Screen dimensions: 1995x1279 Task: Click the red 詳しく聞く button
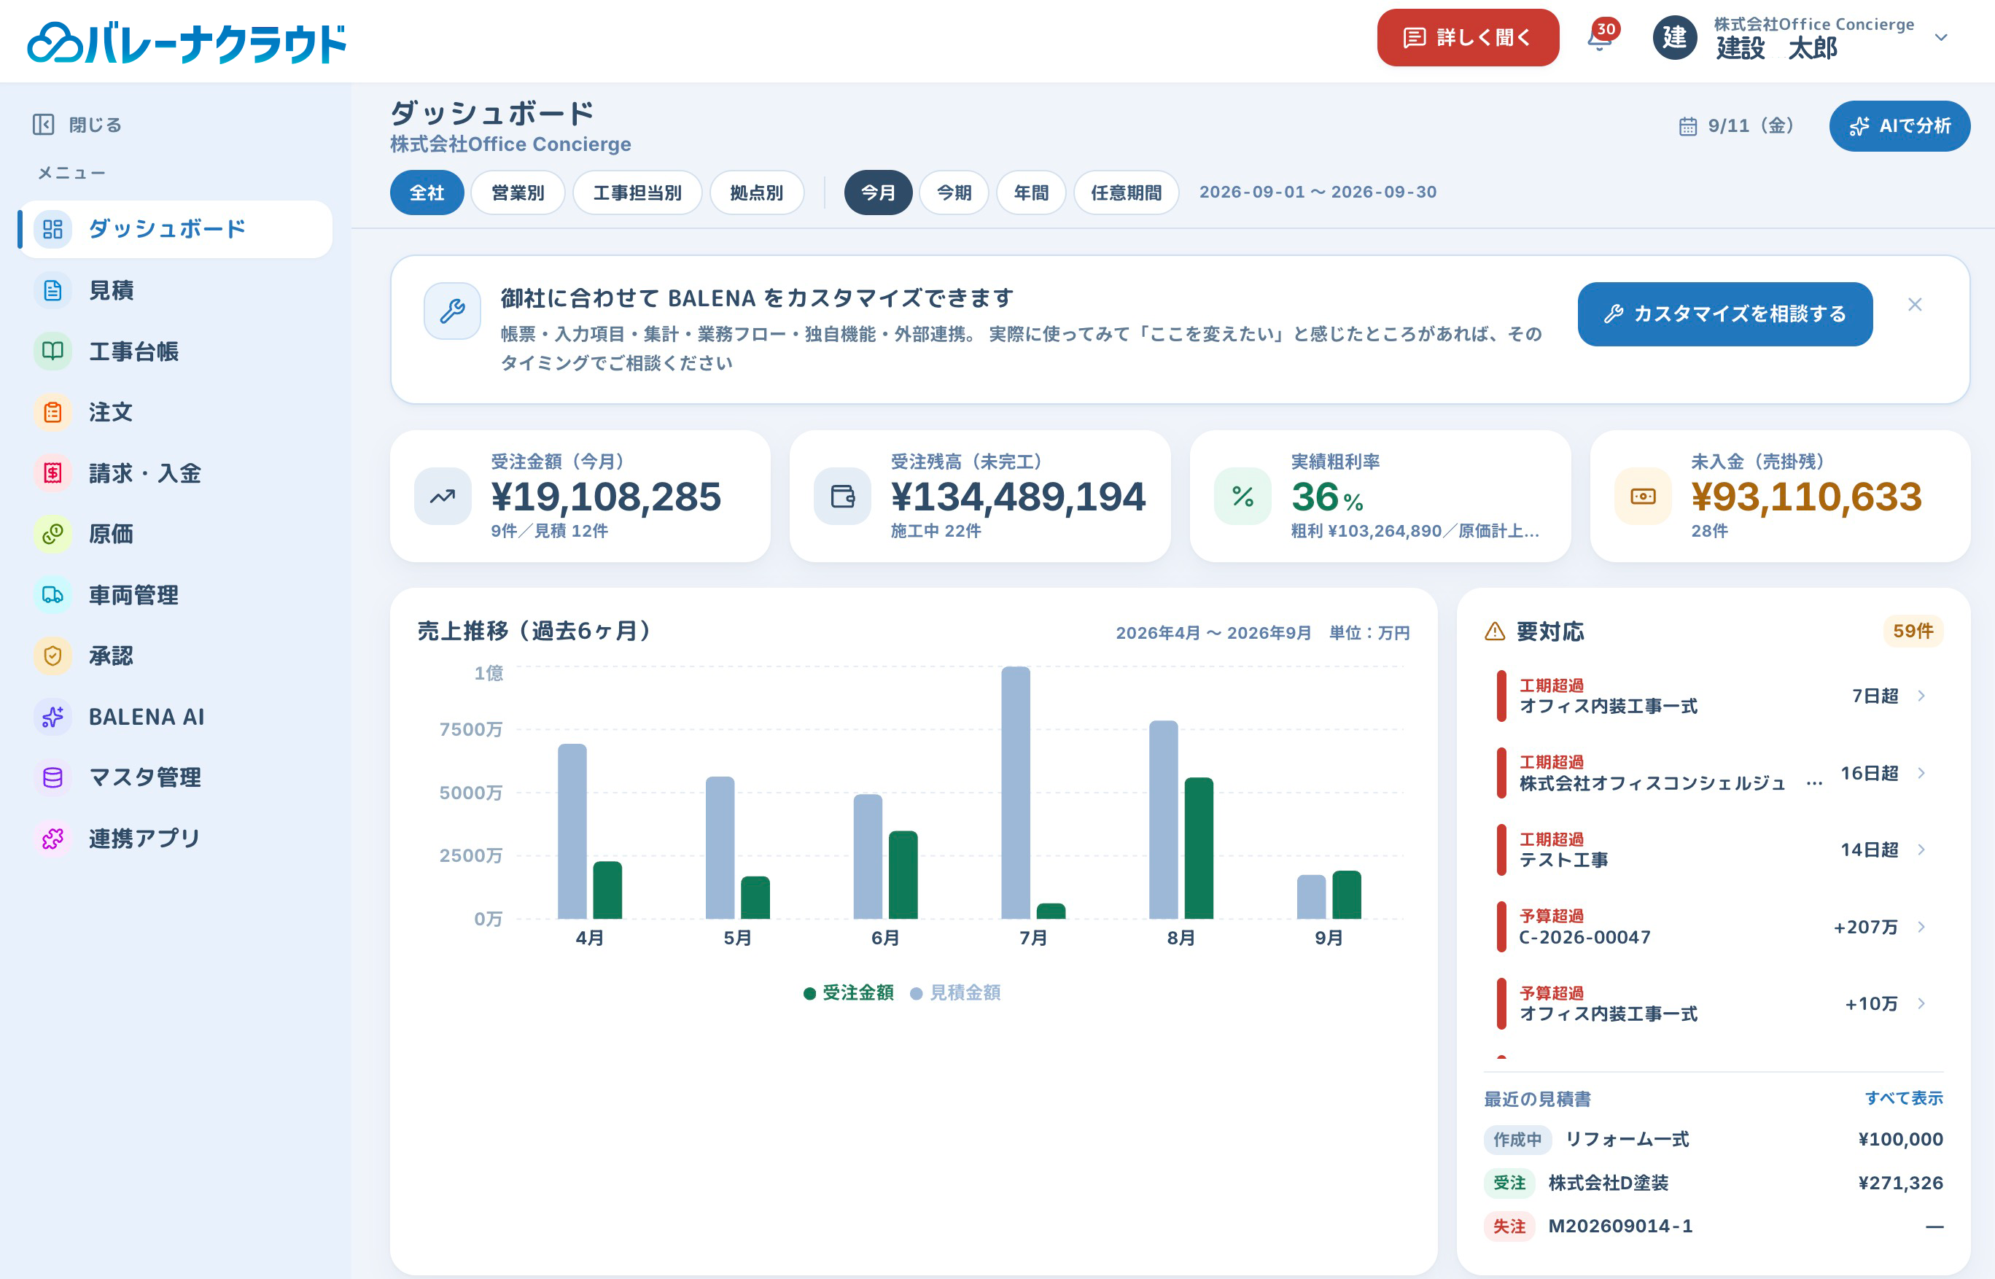tap(1468, 37)
